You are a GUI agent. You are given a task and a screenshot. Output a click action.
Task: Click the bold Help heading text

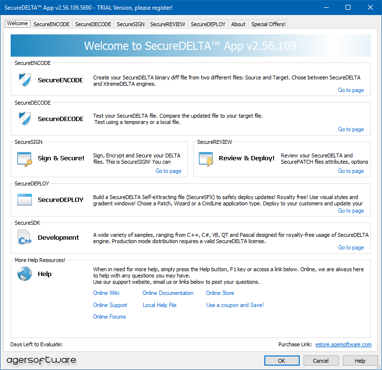[45, 274]
